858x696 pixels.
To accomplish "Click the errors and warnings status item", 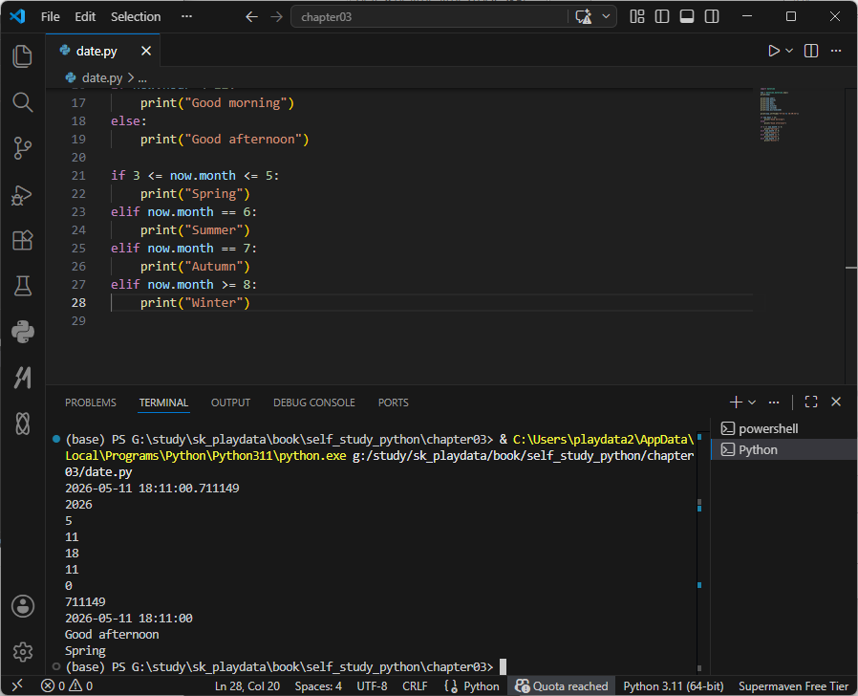I will pyautogui.click(x=67, y=685).
